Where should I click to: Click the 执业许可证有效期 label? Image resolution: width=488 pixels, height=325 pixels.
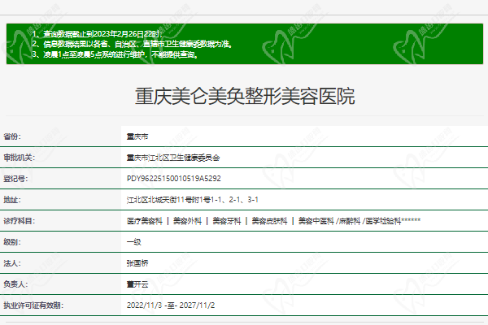[33, 305]
